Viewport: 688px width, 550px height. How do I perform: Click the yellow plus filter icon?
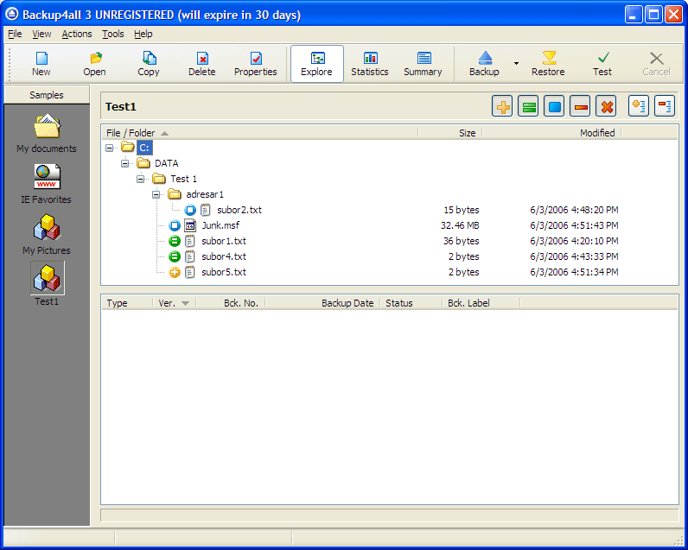pyautogui.click(x=502, y=106)
